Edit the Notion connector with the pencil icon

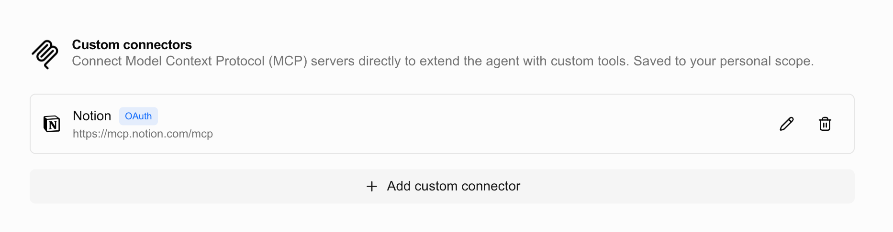click(x=787, y=124)
